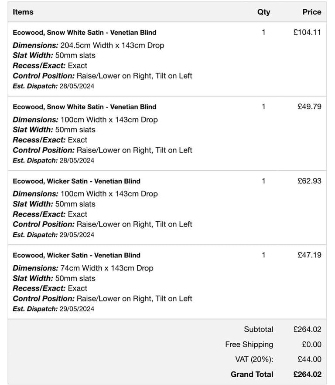Viewport: 335px width, 385px height.
Task: Click the Free Shipping label
Action: pyautogui.click(x=249, y=344)
